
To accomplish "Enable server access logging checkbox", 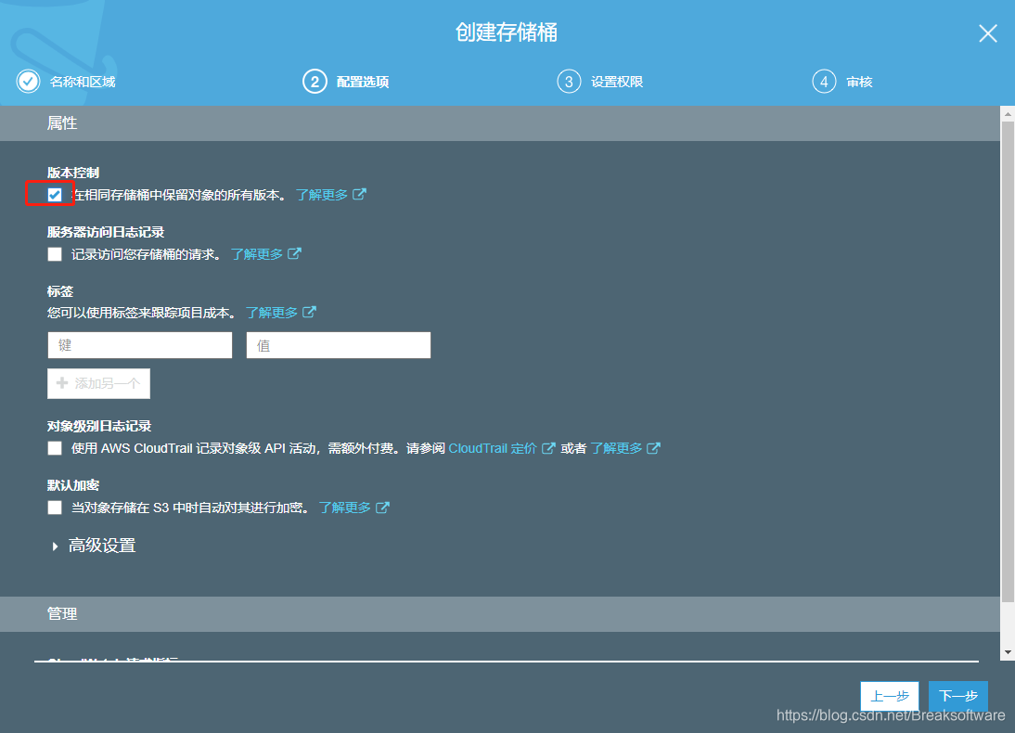I will pos(55,254).
